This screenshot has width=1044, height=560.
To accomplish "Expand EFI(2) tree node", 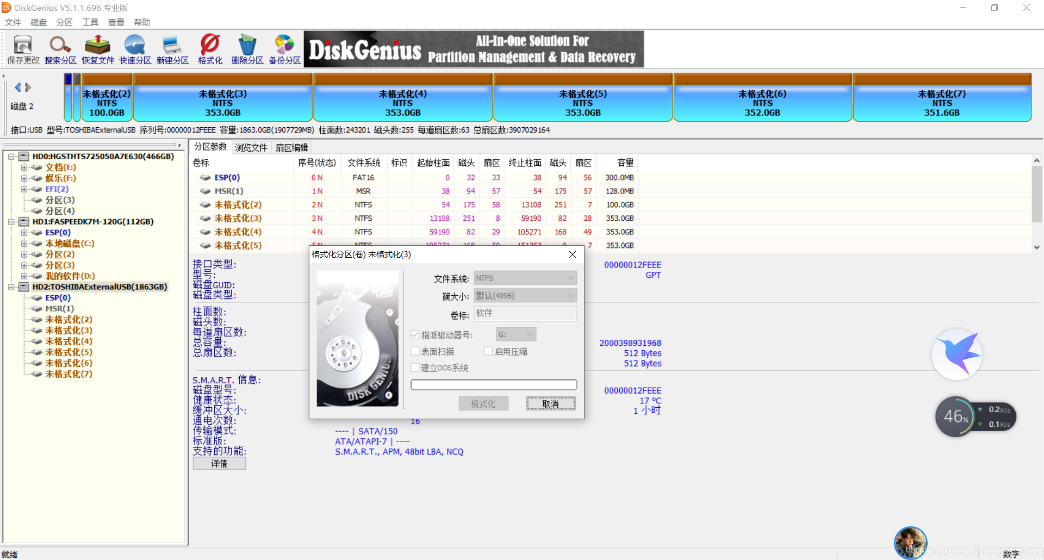I will point(24,189).
